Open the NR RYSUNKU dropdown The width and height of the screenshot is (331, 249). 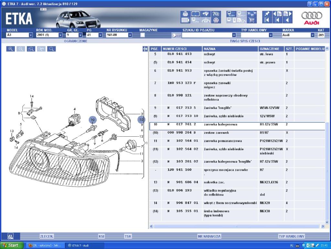[x=130, y=35]
